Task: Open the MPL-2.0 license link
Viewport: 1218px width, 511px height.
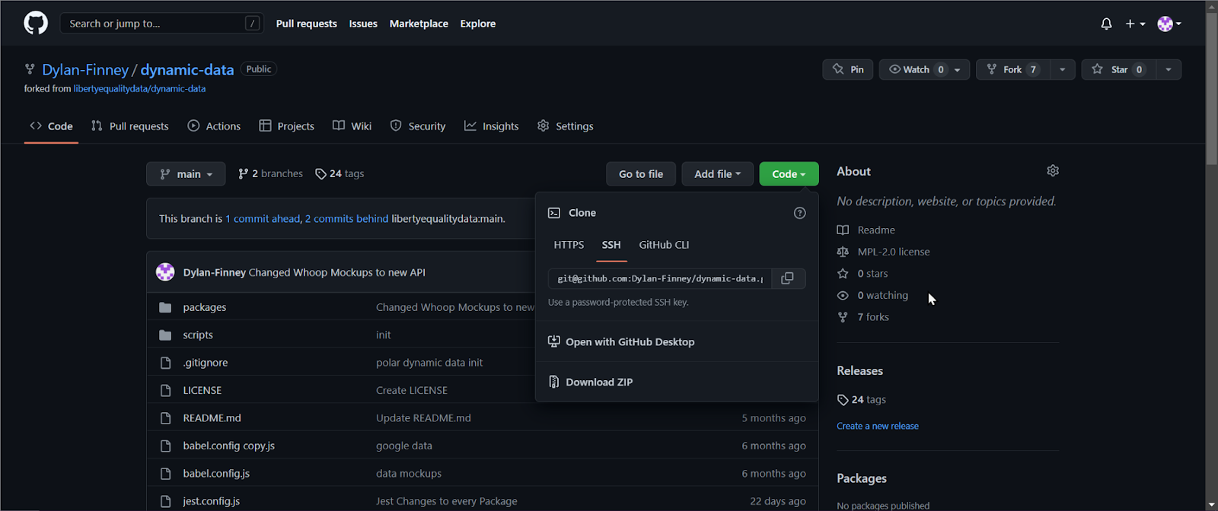Action: point(884,252)
